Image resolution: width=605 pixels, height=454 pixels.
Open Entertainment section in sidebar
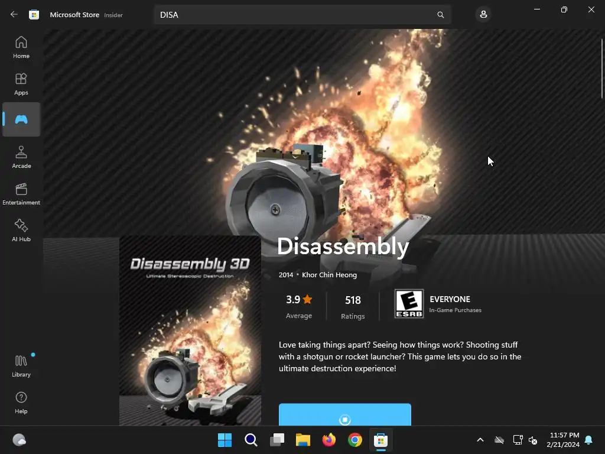click(21, 194)
